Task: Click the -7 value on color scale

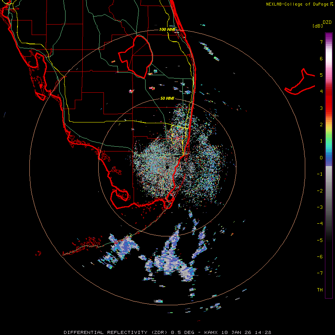Action: (320, 273)
